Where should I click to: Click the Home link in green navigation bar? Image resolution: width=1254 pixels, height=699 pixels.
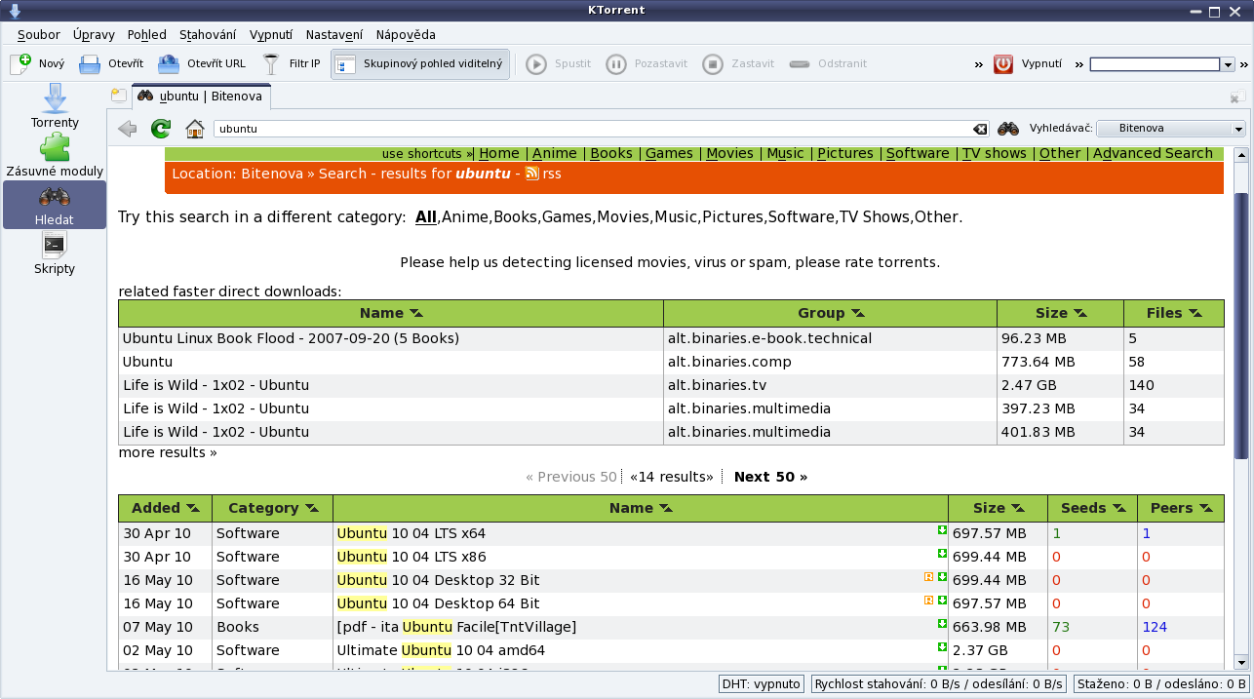click(499, 153)
